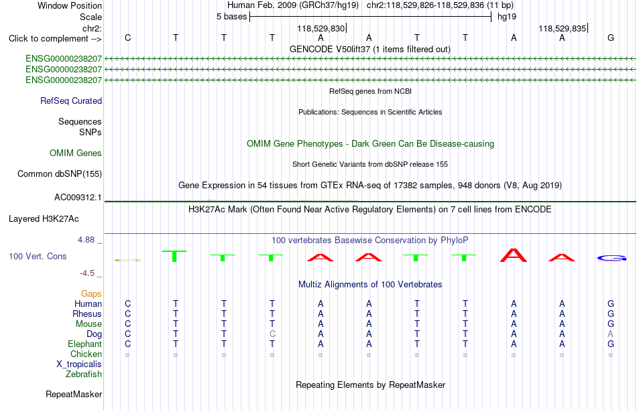Image resolution: width=637 pixels, height=410 pixels.
Task: Click the X_tropicalis species label
Action: 79,364
